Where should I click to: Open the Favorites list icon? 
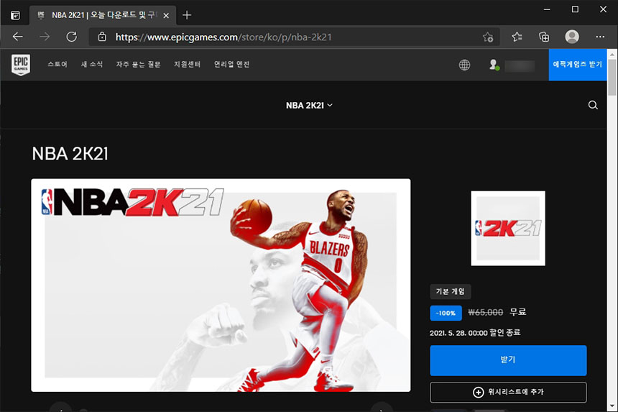coord(517,37)
